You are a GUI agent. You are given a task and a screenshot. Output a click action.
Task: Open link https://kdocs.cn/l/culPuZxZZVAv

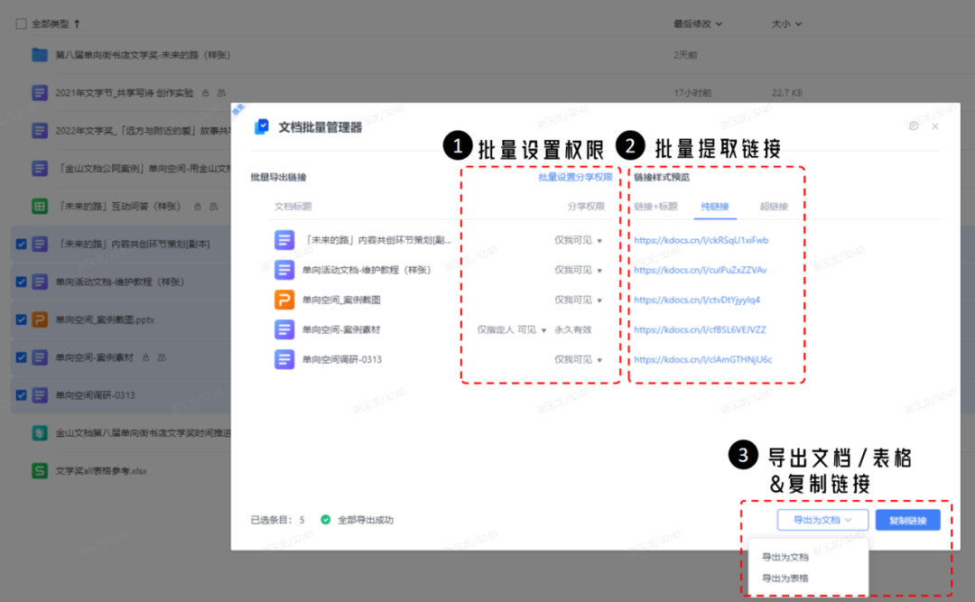point(701,270)
